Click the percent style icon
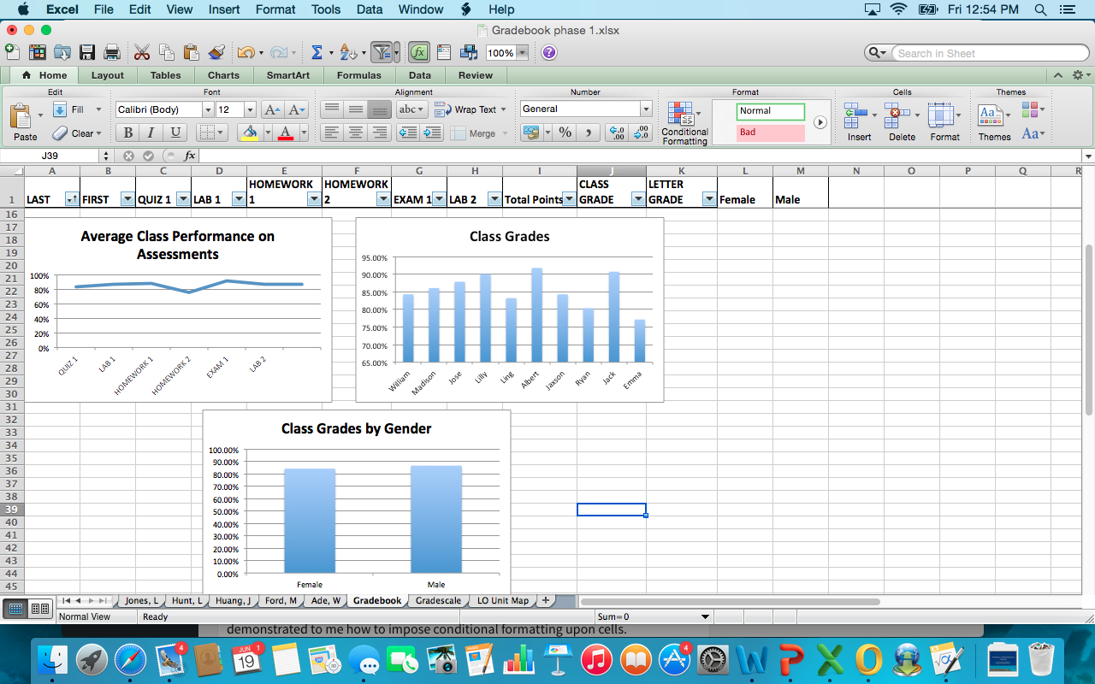Image resolution: width=1095 pixels, height=684 pixels. (x=565, y=133)
